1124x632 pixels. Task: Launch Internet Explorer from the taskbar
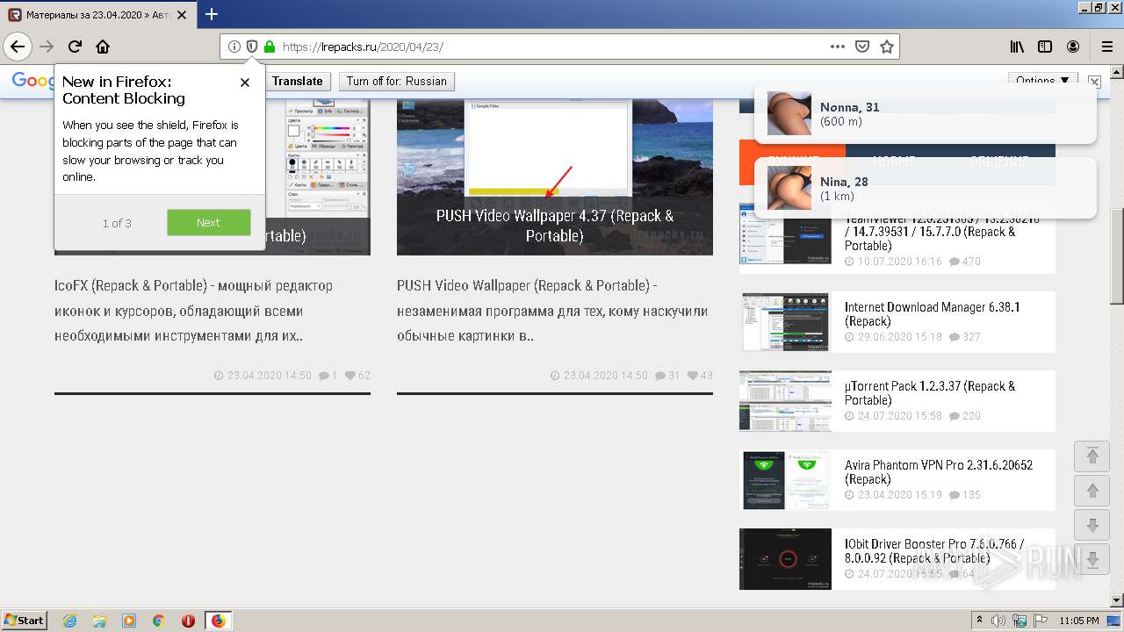tap(69, 621)
